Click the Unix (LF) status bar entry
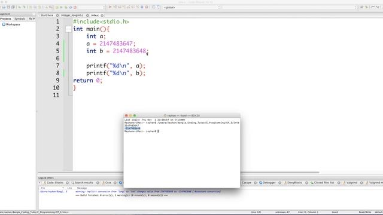The height and width of the screenshot is (215, 383). click(256, 213)
